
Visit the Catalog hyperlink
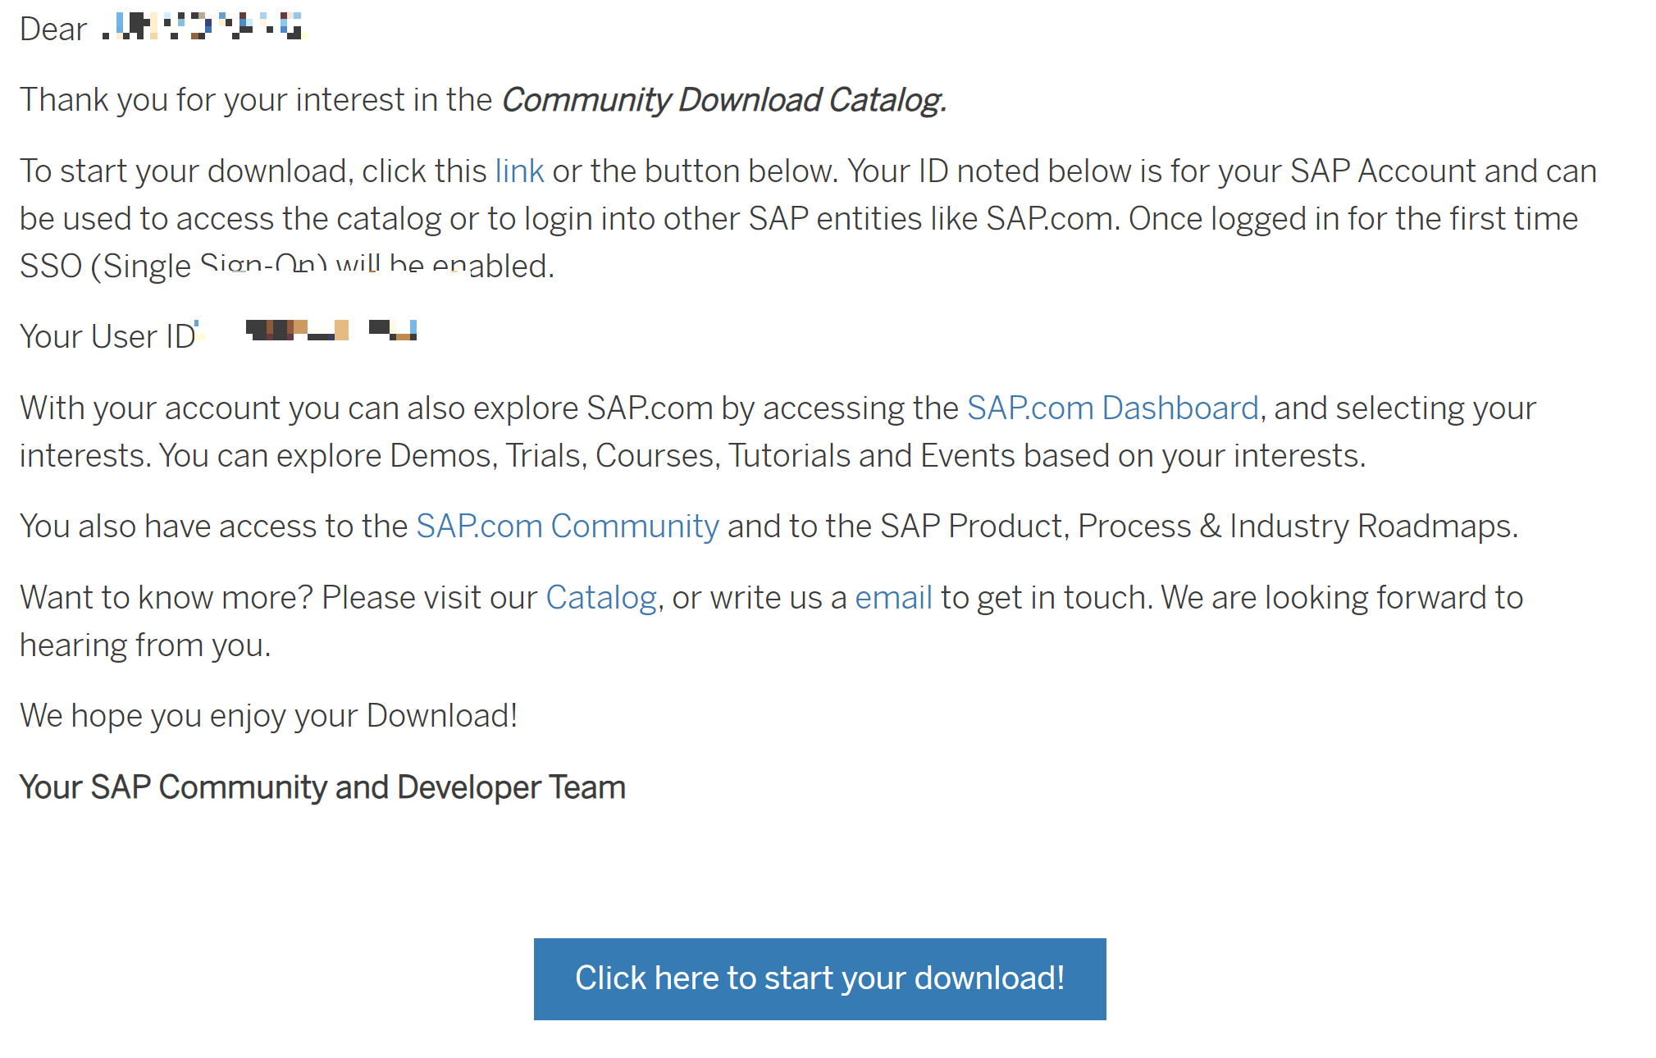600,598
